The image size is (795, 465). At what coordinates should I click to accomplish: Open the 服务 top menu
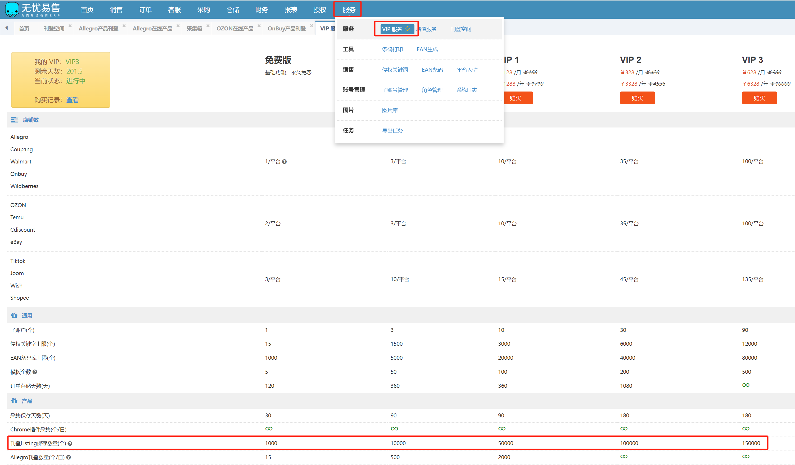[x=349, y=10]
